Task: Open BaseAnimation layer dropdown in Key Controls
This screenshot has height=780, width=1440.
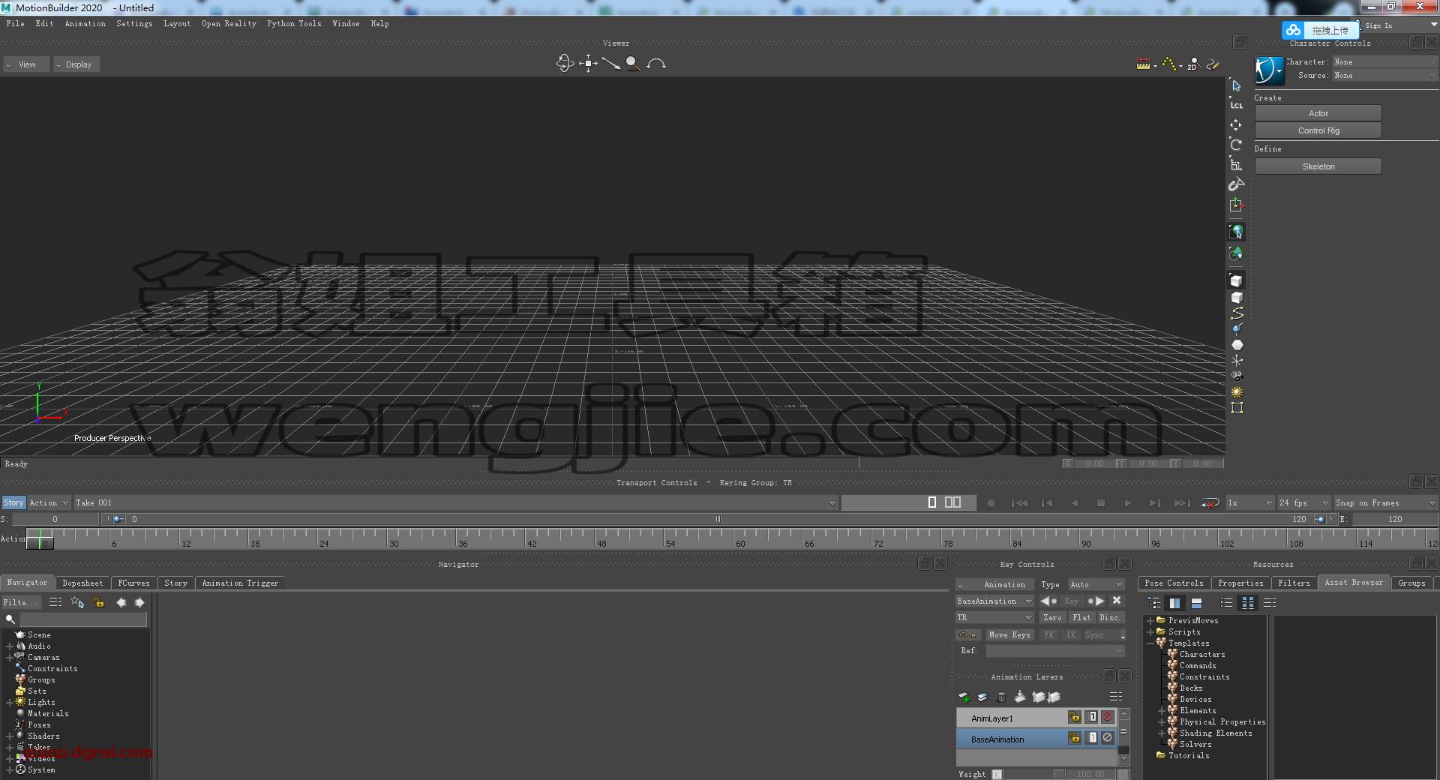Action: 994,601
